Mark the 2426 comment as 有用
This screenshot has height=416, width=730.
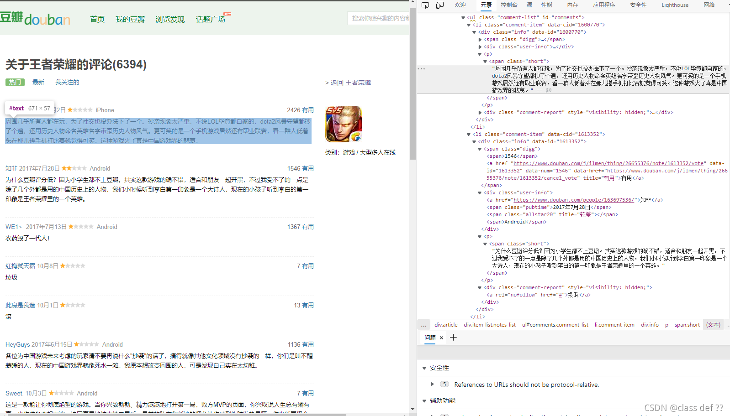[x=308, y=110]
